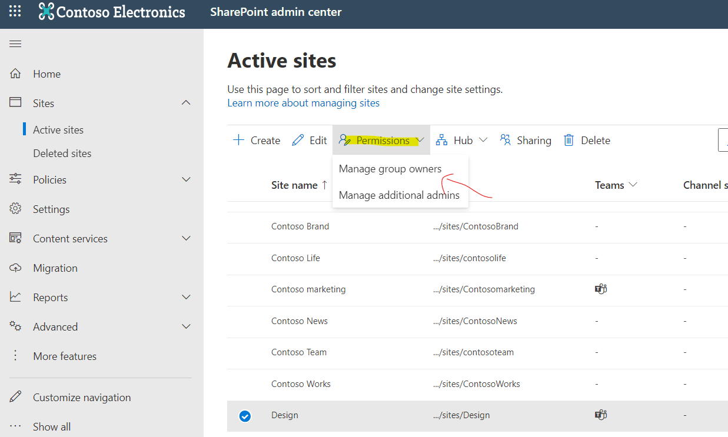Open the Hub dropdown arrow
This screenshot has width=728, height=437.
483,140
